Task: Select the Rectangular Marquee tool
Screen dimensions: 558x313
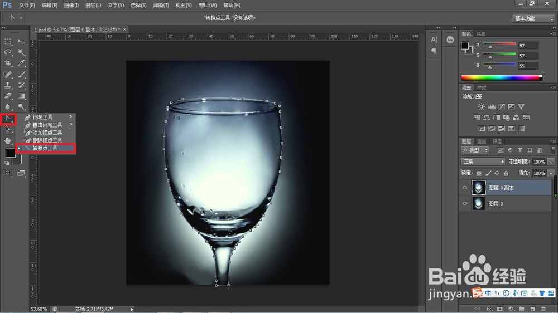Action: pos(8,42)
